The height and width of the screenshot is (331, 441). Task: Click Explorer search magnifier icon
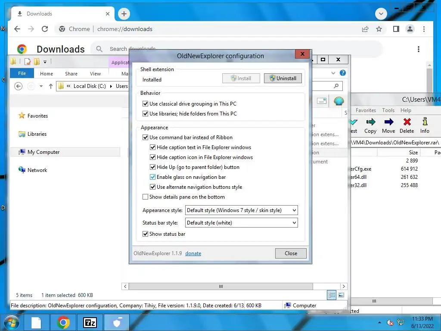pos(336,86)
